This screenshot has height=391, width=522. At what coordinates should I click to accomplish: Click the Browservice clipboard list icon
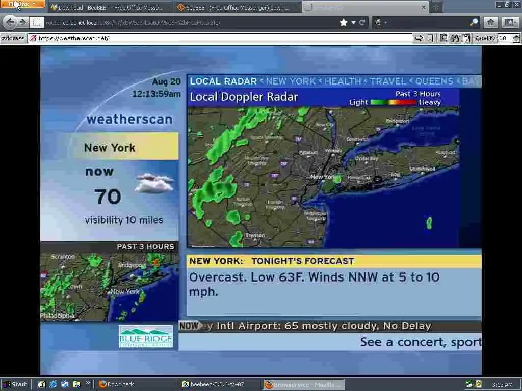(443, 38)
